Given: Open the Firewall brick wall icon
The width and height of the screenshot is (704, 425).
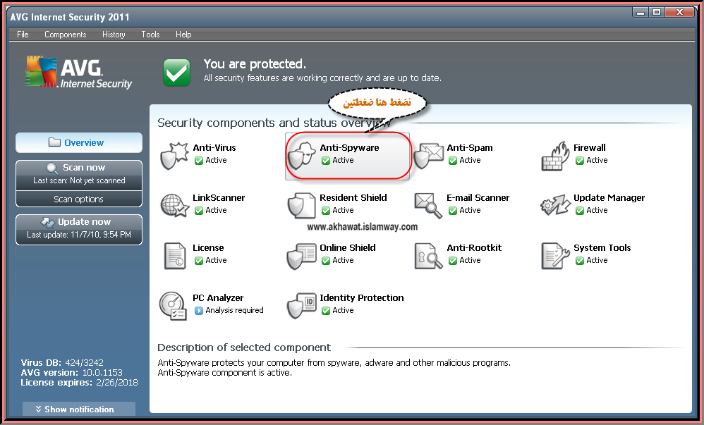Looking at the screenshot, I should pyautogui.click(x=556, y=156).
